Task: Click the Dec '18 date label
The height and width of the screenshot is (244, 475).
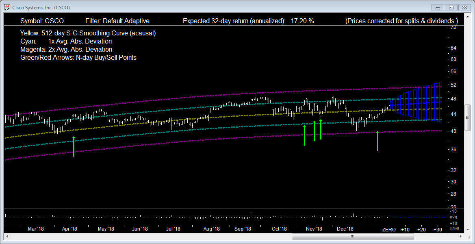Action: (x=346, y=229)
